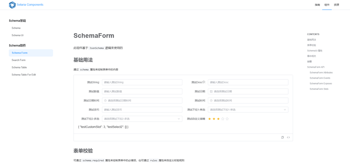
Task: Jump to SchemaUi 属性 in contents
Action: coord(315,51)
